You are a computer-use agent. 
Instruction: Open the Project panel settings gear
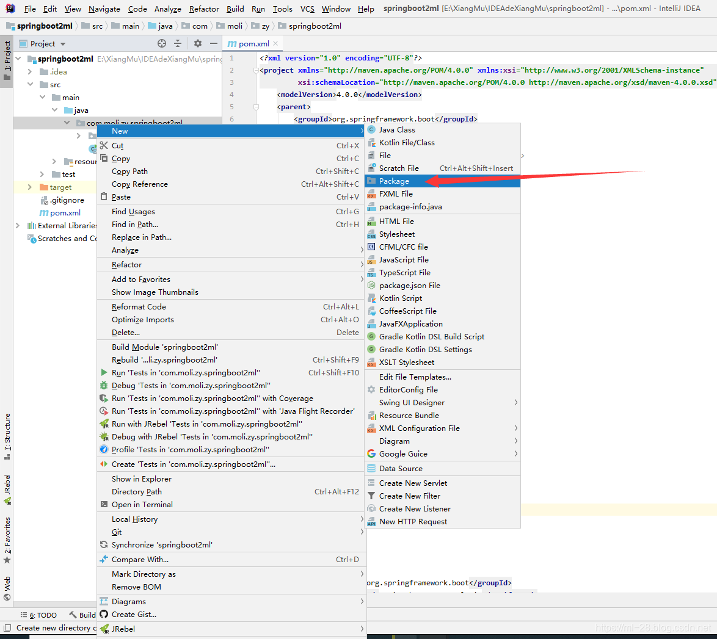click(197, 43)
